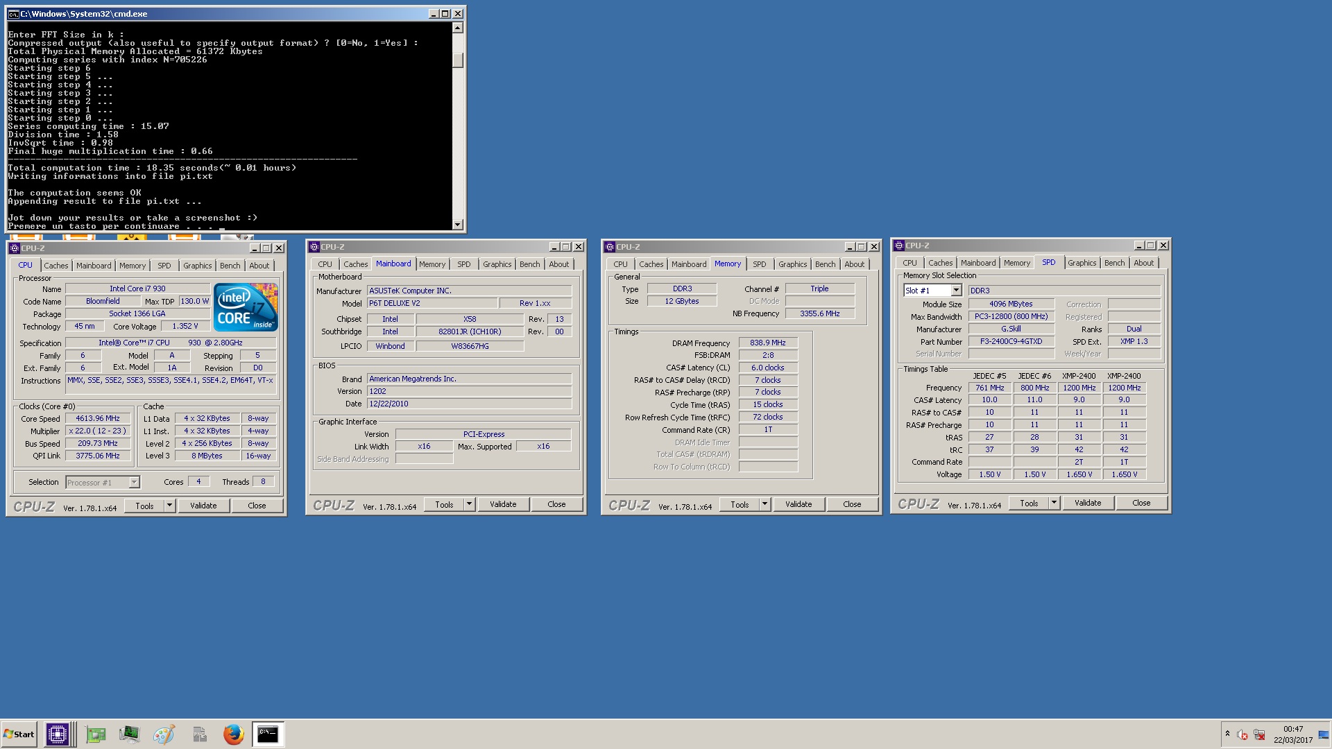The height and width of the screenshot is (749, 1332).
Task: Click the memory Size value 12 GBytes
Action: click(x=682, y=301)
